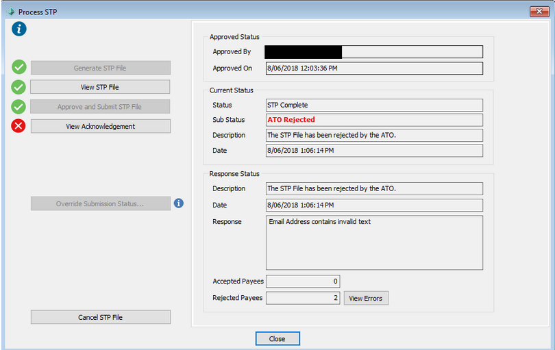Click the blue info icon at top-left

[19, 28]
